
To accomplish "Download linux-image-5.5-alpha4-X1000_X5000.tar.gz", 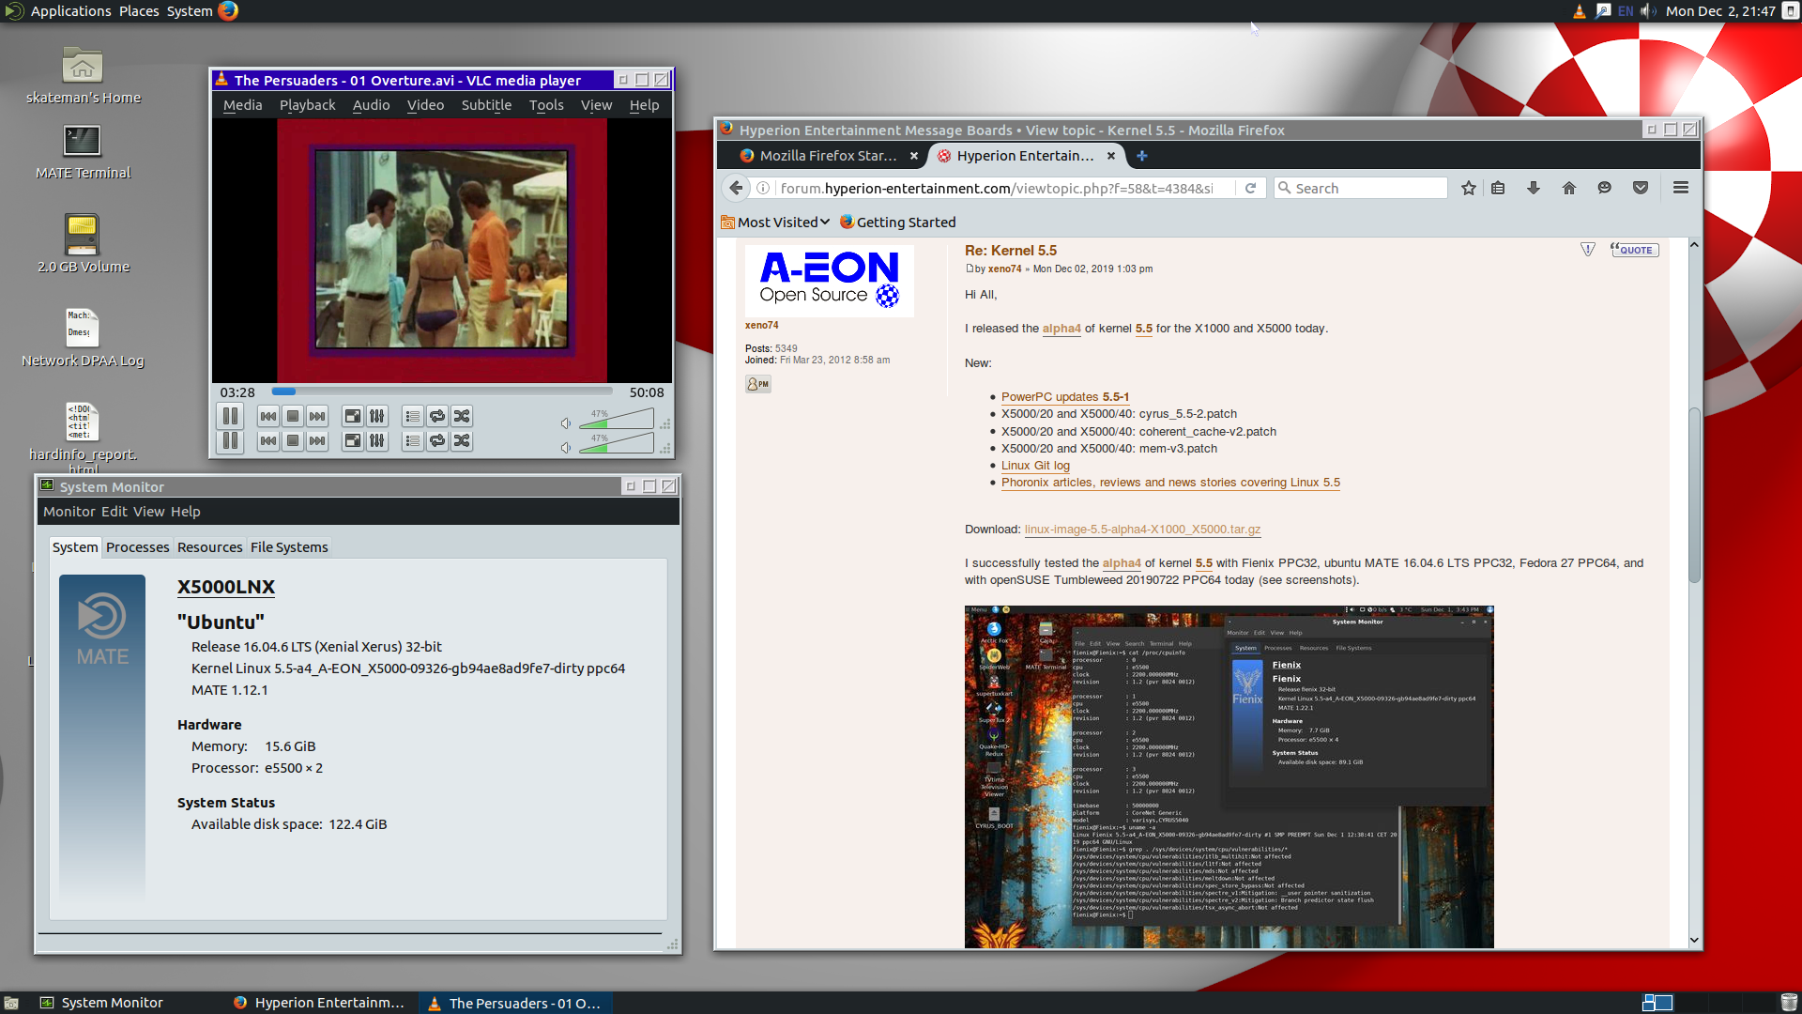I will coord(1142,530).
